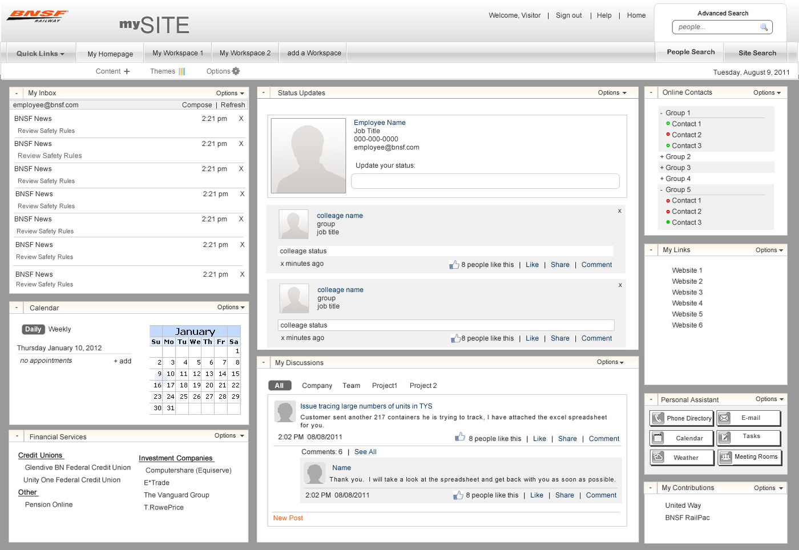
Task: Click thumbs-up icon on first colleague status
Action: (454, 265)
